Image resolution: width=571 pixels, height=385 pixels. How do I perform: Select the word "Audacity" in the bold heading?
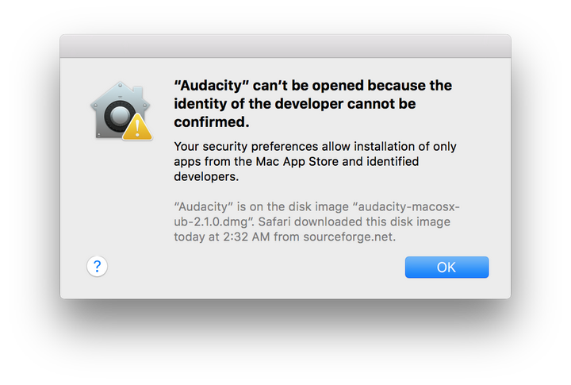[x=204, y=85]
